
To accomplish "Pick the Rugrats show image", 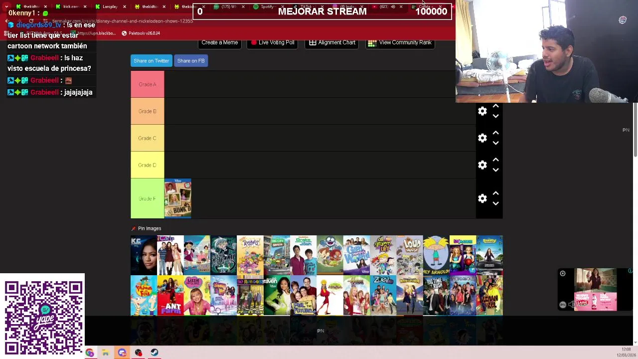I will point(250,255).
